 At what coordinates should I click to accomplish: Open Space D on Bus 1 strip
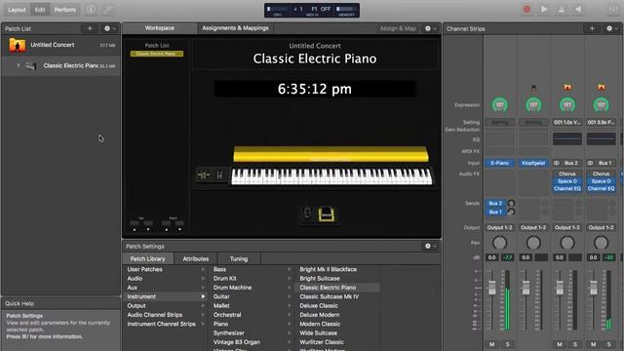tap(601, 181)
